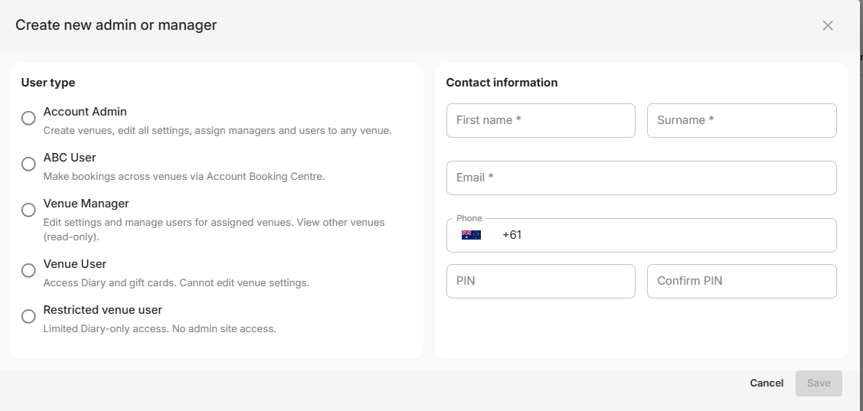Focus the Surname input field
The width and height of the screenshot is (863, 411).
click(741, 120)
